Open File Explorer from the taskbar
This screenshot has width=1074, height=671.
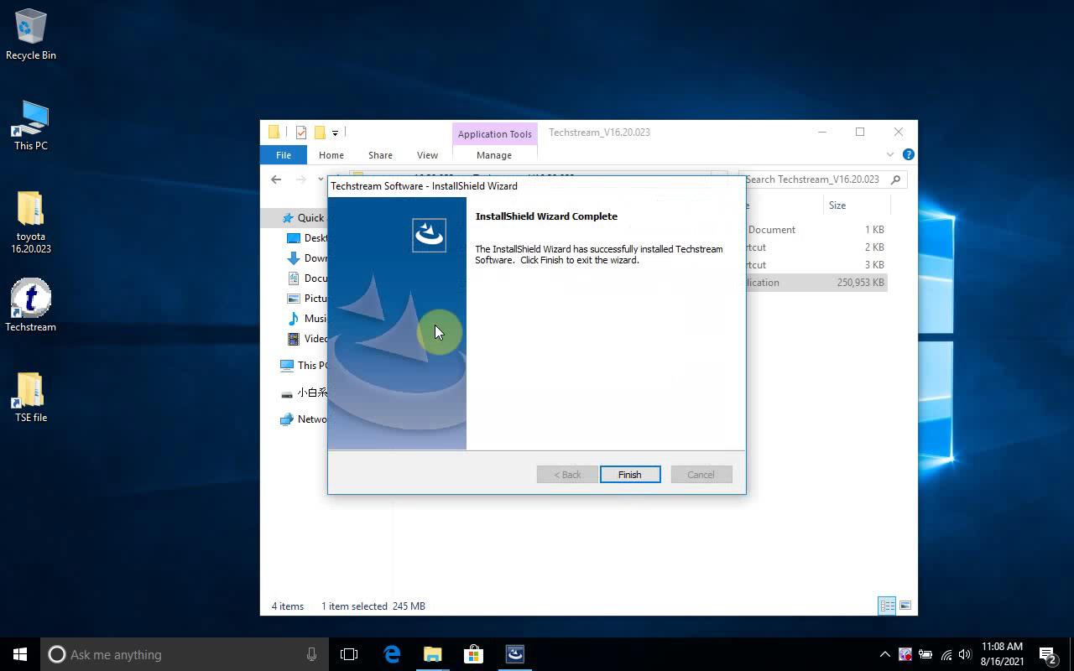(x=433, y=654)
